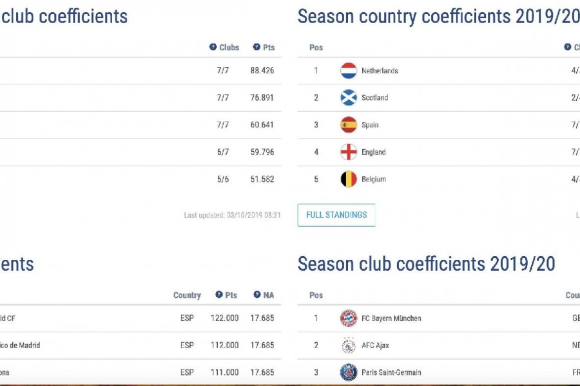The image size is (580, 386).
Task: Open the Scotland country link
Action: (x=374, y=98)
